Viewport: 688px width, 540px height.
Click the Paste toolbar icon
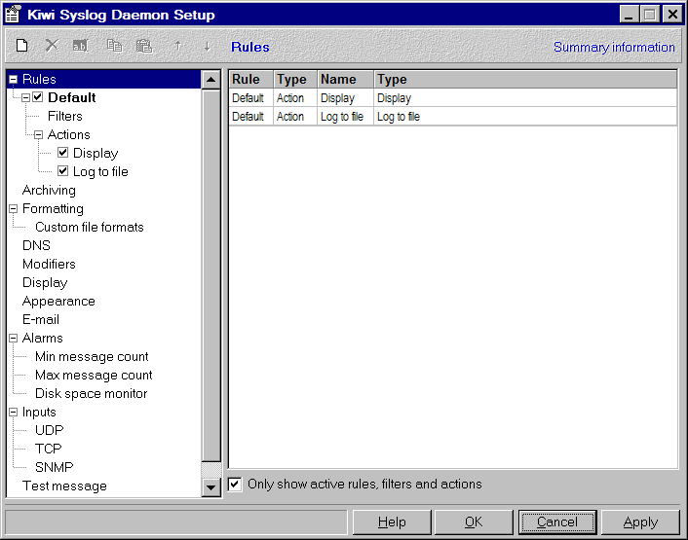point(144,46)
